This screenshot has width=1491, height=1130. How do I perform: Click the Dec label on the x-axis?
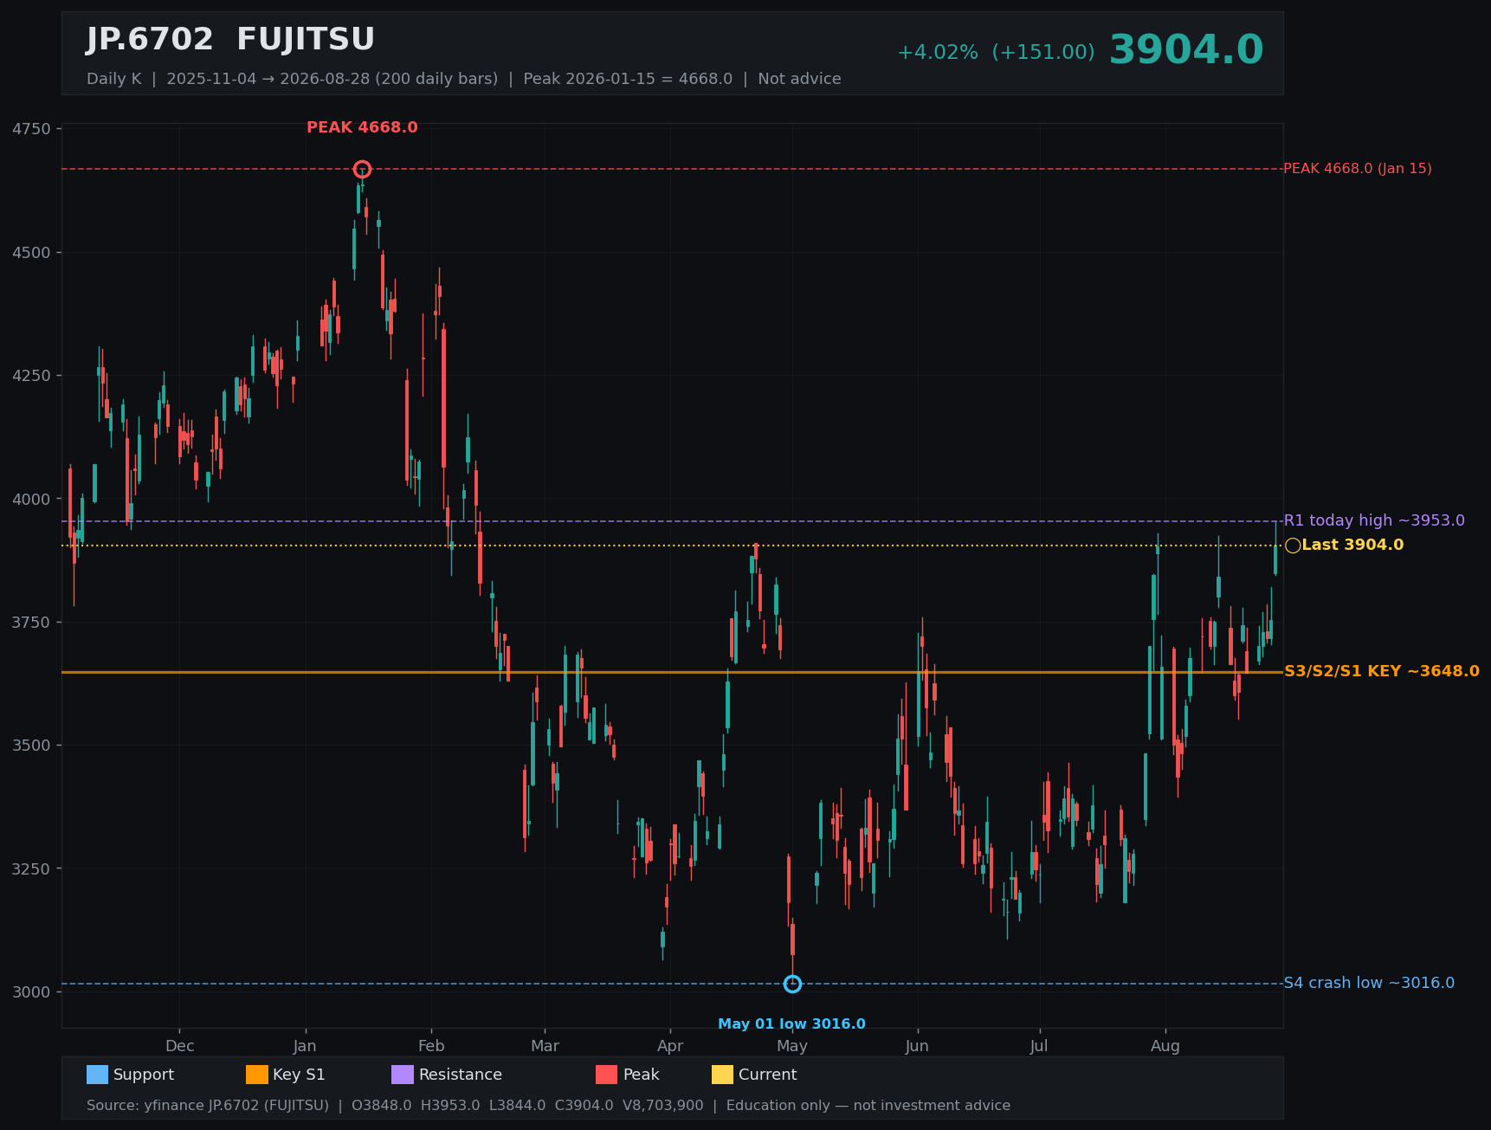(x=180, y=1046)
